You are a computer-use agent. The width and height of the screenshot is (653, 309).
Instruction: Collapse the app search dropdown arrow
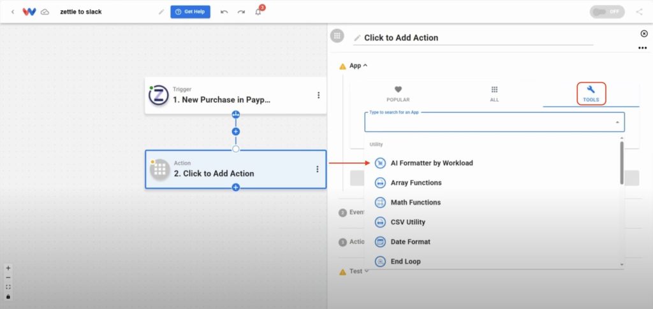tap(617, 122)
